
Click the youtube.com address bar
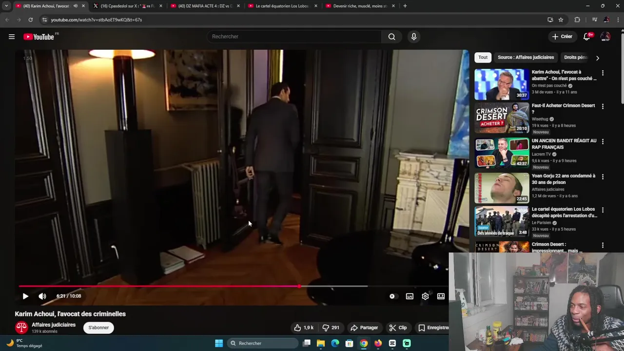(292, 19)
